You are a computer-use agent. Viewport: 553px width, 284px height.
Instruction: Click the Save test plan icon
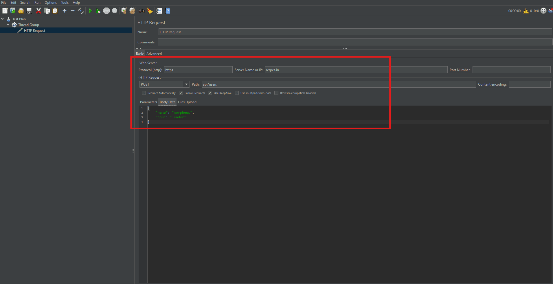[29, 11]
